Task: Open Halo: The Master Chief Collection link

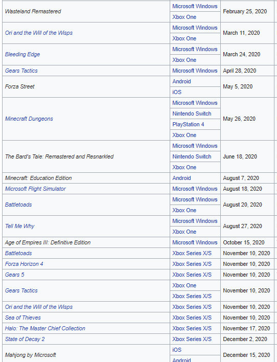Action: tap(45, 329)
